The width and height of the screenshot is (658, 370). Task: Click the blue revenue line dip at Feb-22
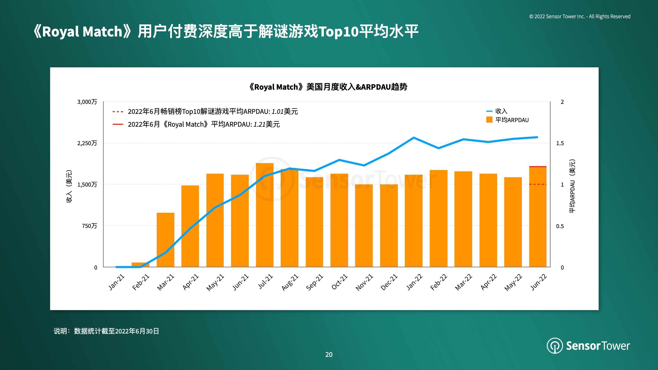[x=438, y=148]
